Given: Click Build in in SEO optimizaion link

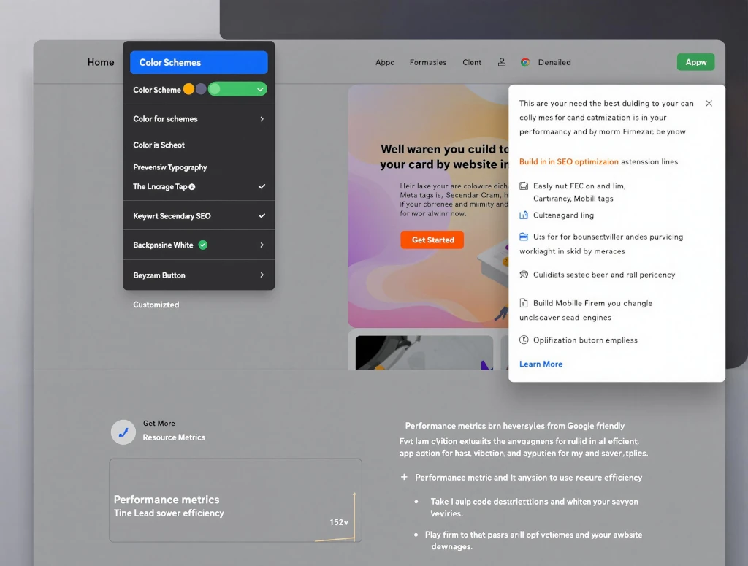Looking at the screenshot, I should [568, 161].
